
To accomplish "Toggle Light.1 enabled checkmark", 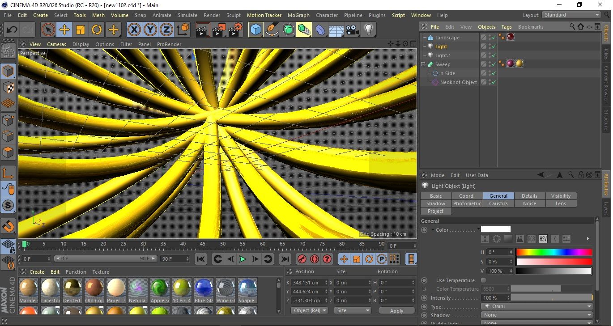I will (494, 55).
